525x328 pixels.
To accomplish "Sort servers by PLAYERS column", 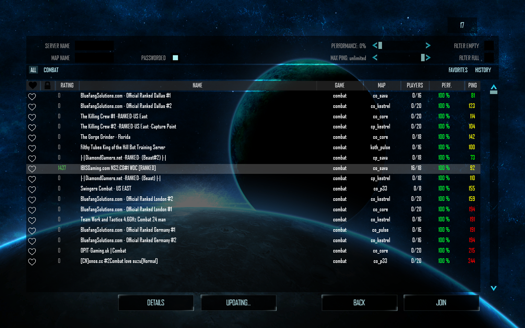I will (415, 86).
